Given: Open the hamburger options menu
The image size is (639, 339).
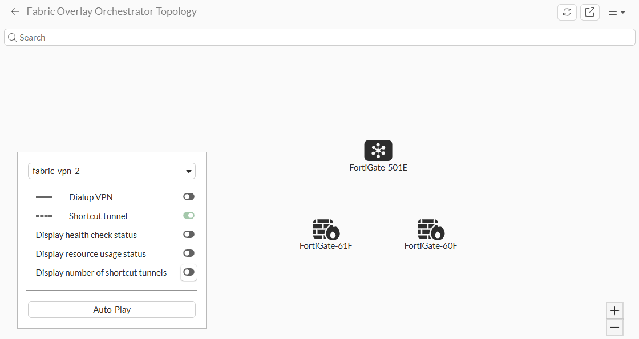Looking at the screenshot, I should (616, 12).
